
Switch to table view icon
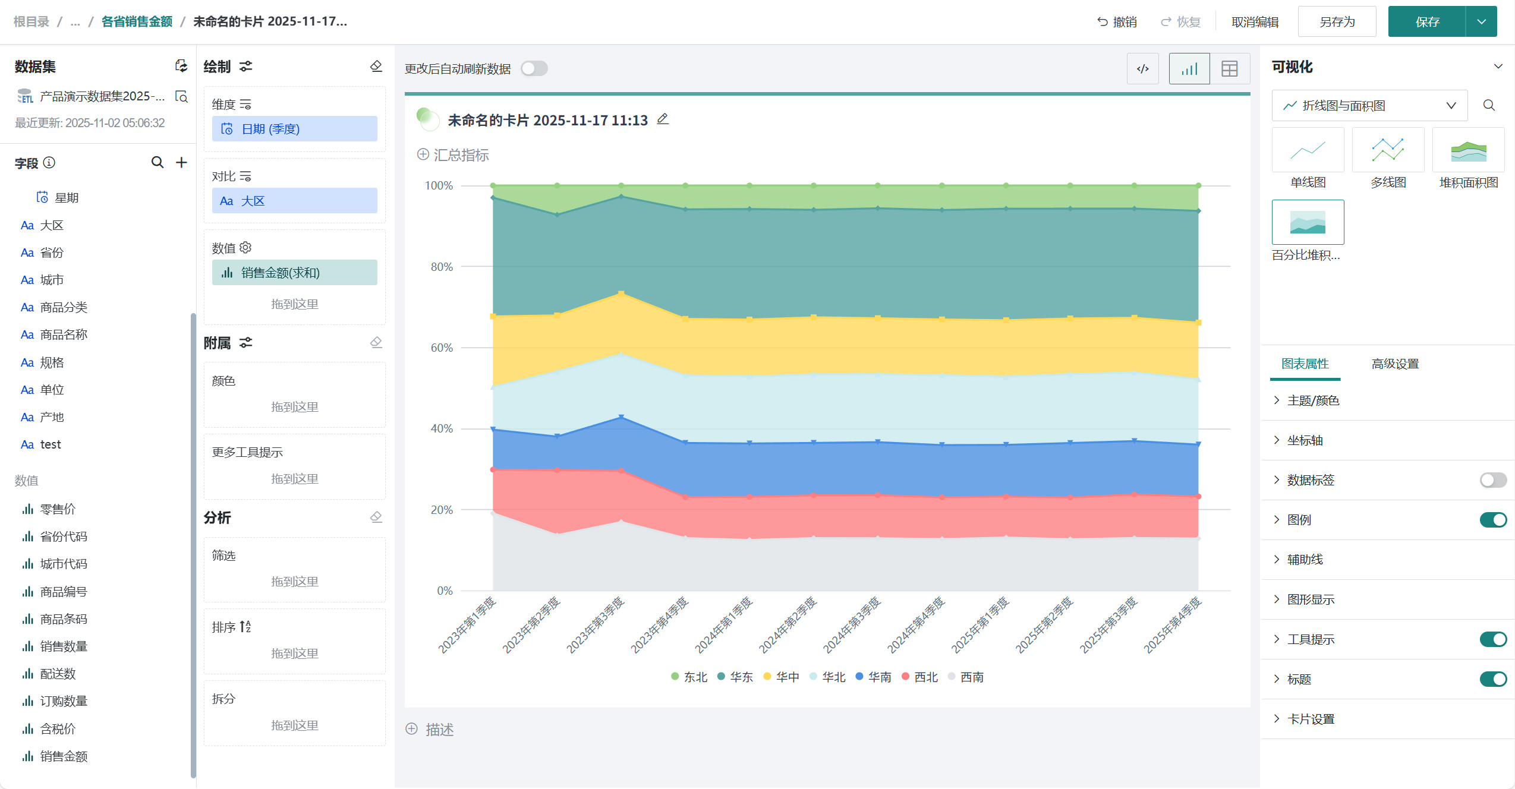(1229, 69)
